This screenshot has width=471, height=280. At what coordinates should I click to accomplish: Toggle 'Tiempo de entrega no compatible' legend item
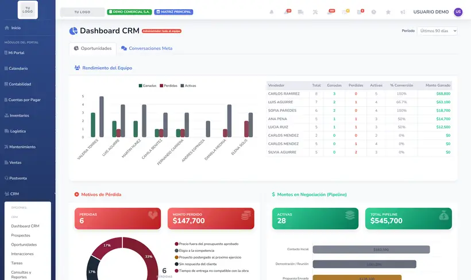[x=212, y=271]
